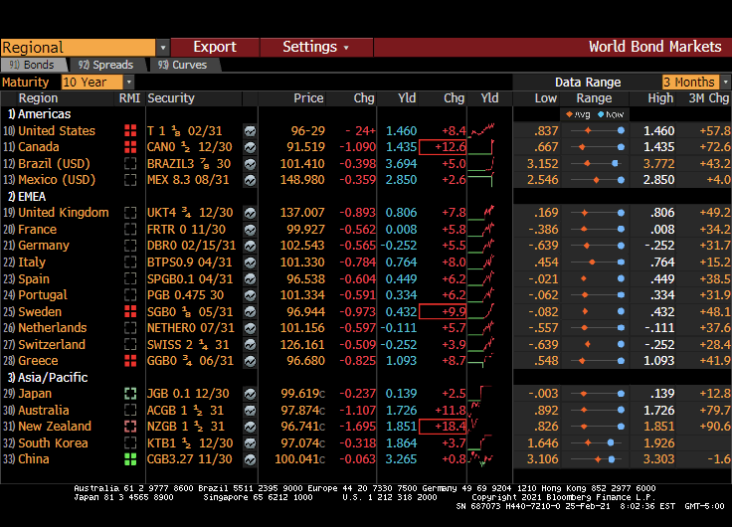
Task: Switch to the Curves tab
Action: pos(183,65)
